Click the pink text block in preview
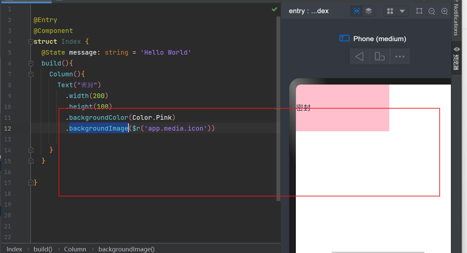This screenshot has width=467, height=253. [343, 108]
